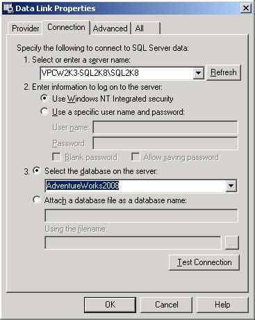
Task: Tick the Blank password checkbox
Action: click(x=56, y=157)
